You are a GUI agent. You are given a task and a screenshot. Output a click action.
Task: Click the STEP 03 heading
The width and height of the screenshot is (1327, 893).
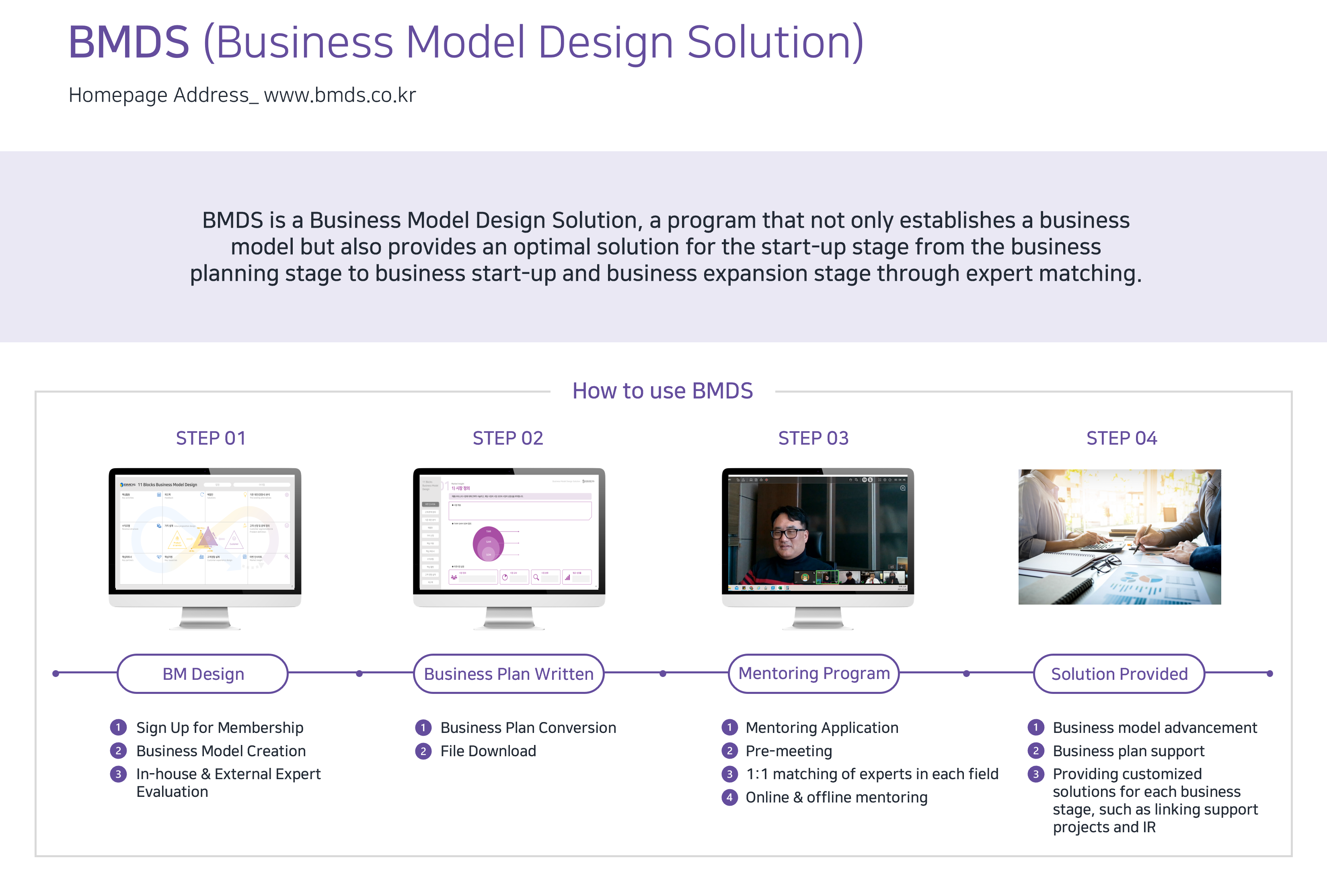pyautogui.click(x=813, y=438)
